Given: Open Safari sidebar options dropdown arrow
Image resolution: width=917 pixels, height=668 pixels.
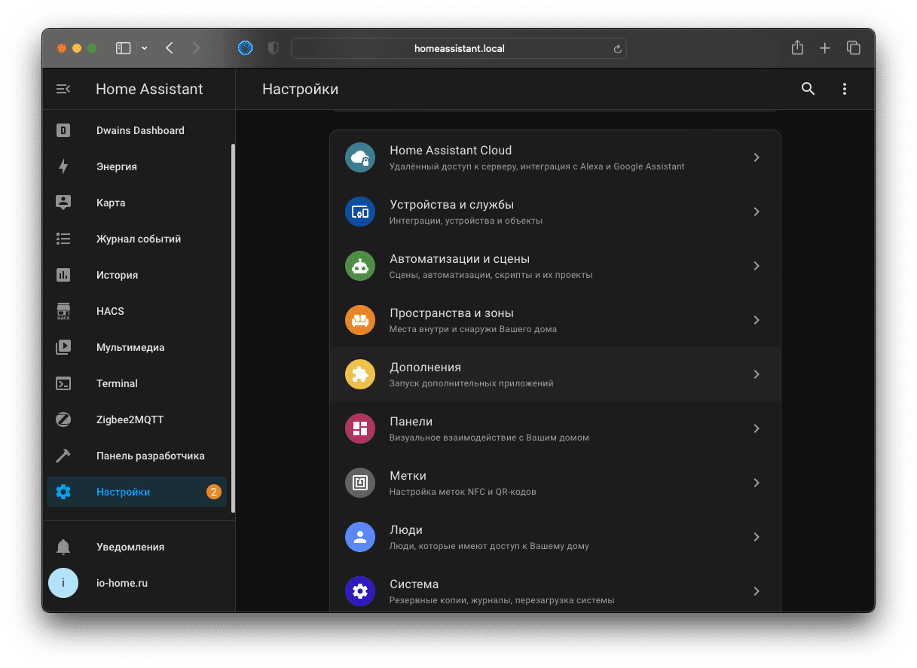Looking at the screenshot, I should click(144, 48).
